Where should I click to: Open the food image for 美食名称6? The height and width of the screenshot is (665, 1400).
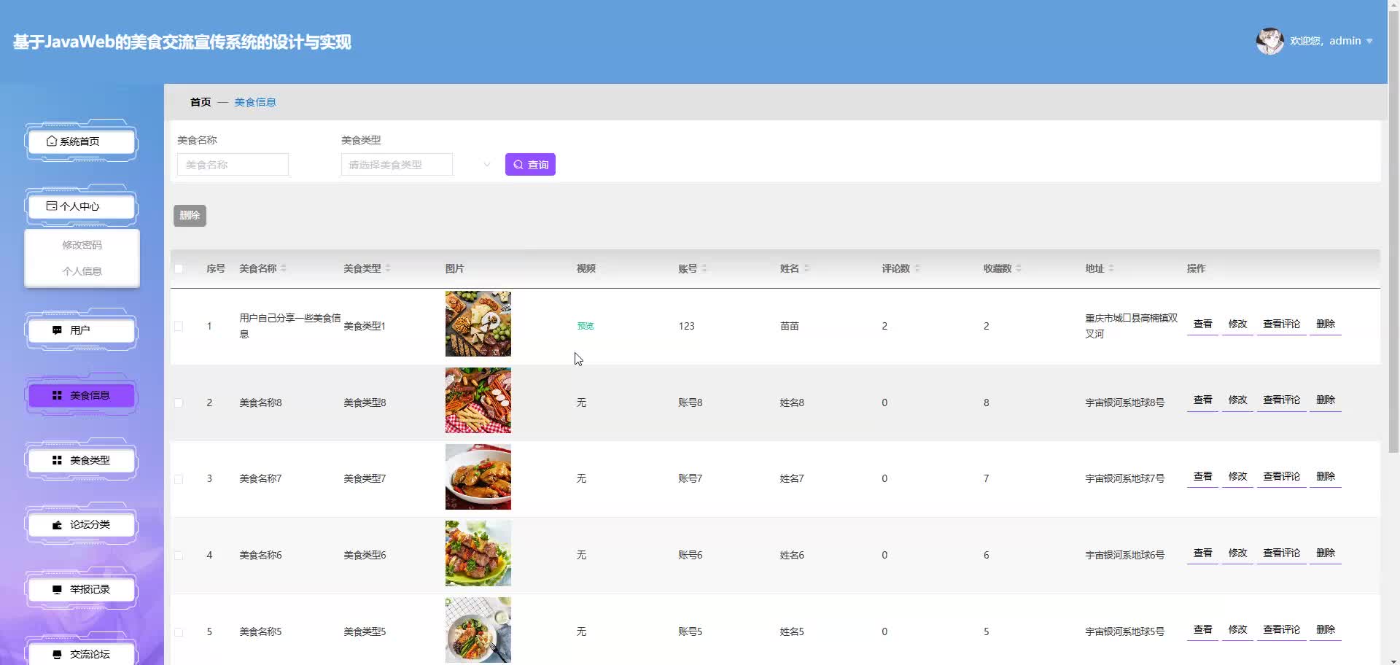click(478, 553)
